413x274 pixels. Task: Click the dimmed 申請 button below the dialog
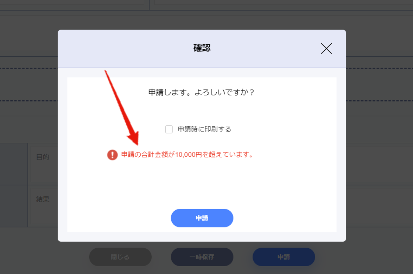coord(284,257)
